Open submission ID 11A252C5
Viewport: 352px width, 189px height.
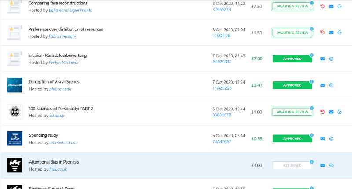pos(222,88)
